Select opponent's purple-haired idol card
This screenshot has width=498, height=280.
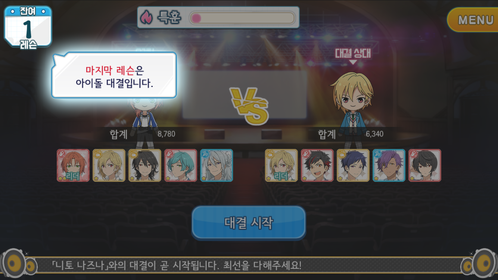(x=389, y=165)
